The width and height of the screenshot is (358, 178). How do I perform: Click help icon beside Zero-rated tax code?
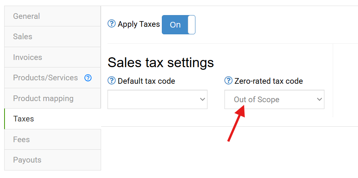tap(228, 81)
